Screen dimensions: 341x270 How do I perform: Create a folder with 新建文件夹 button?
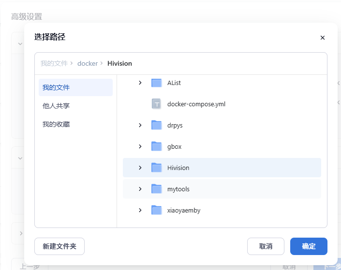59,246
